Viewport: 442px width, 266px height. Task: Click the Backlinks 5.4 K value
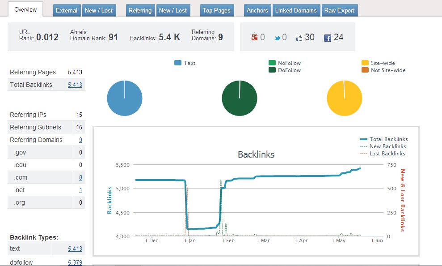(169, 37)
